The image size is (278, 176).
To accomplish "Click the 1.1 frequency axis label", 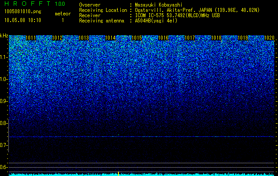I will pos(3,57).
